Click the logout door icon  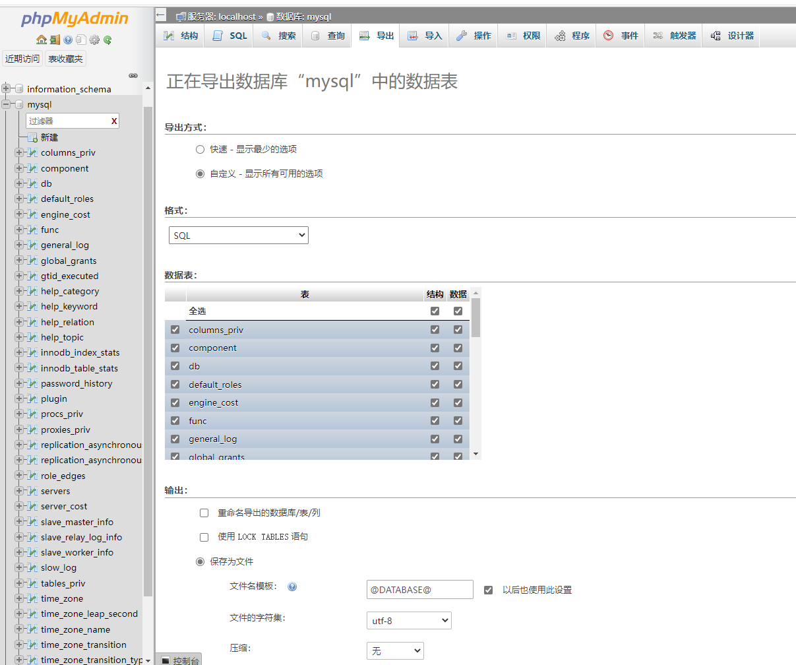[x=55, y=40]
